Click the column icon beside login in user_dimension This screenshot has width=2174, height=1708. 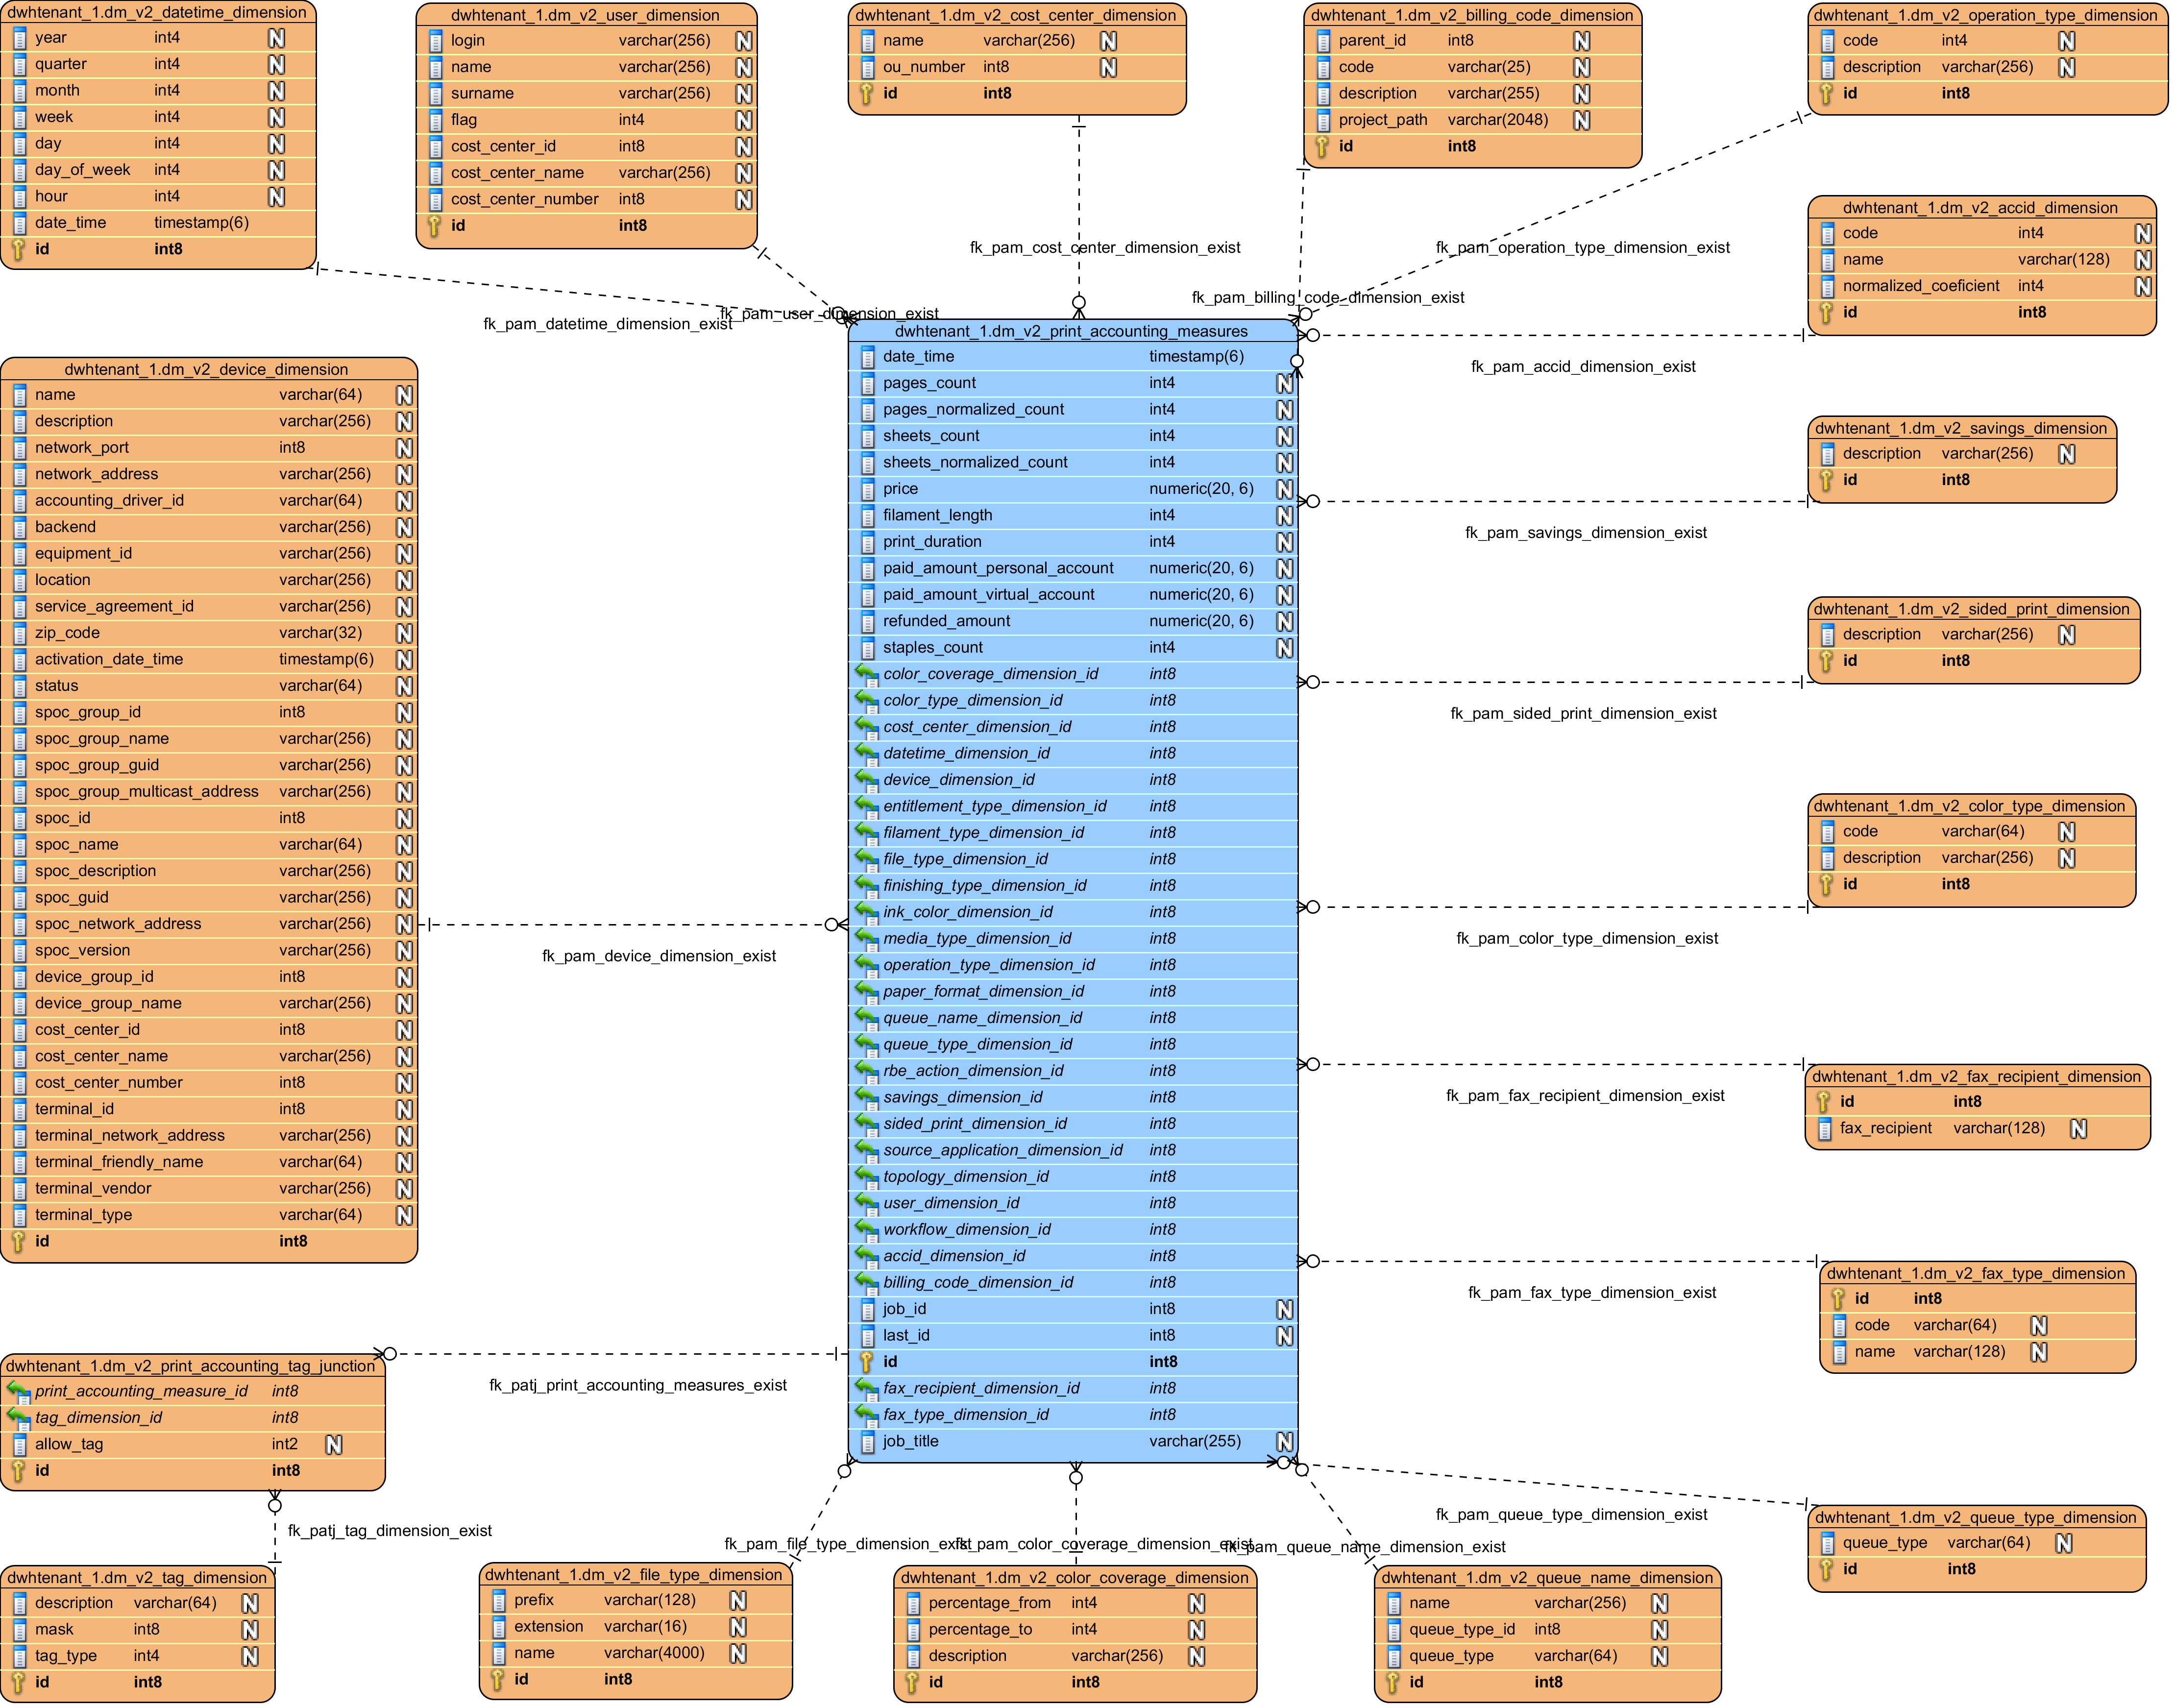click(436, 40)
